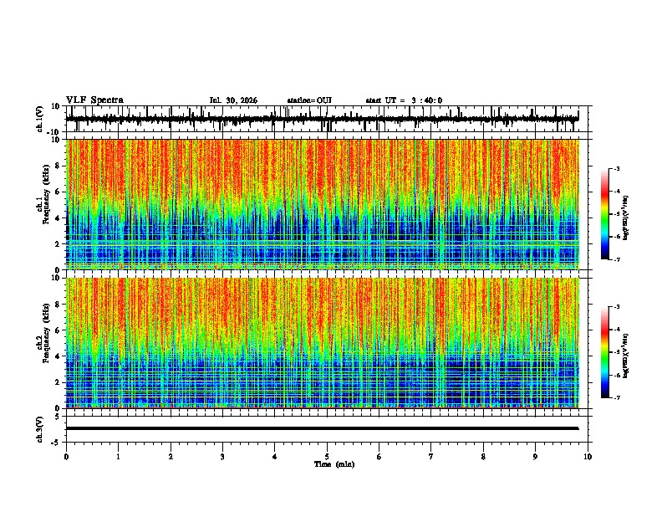662x512 pixels.
Task: Click the 'Time (min)' x-axis label
Action: [x=334, y=464]
